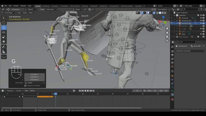Choose the Select Box arrow tool
Screen dimensions: 206x116
[x=4, y=18]
